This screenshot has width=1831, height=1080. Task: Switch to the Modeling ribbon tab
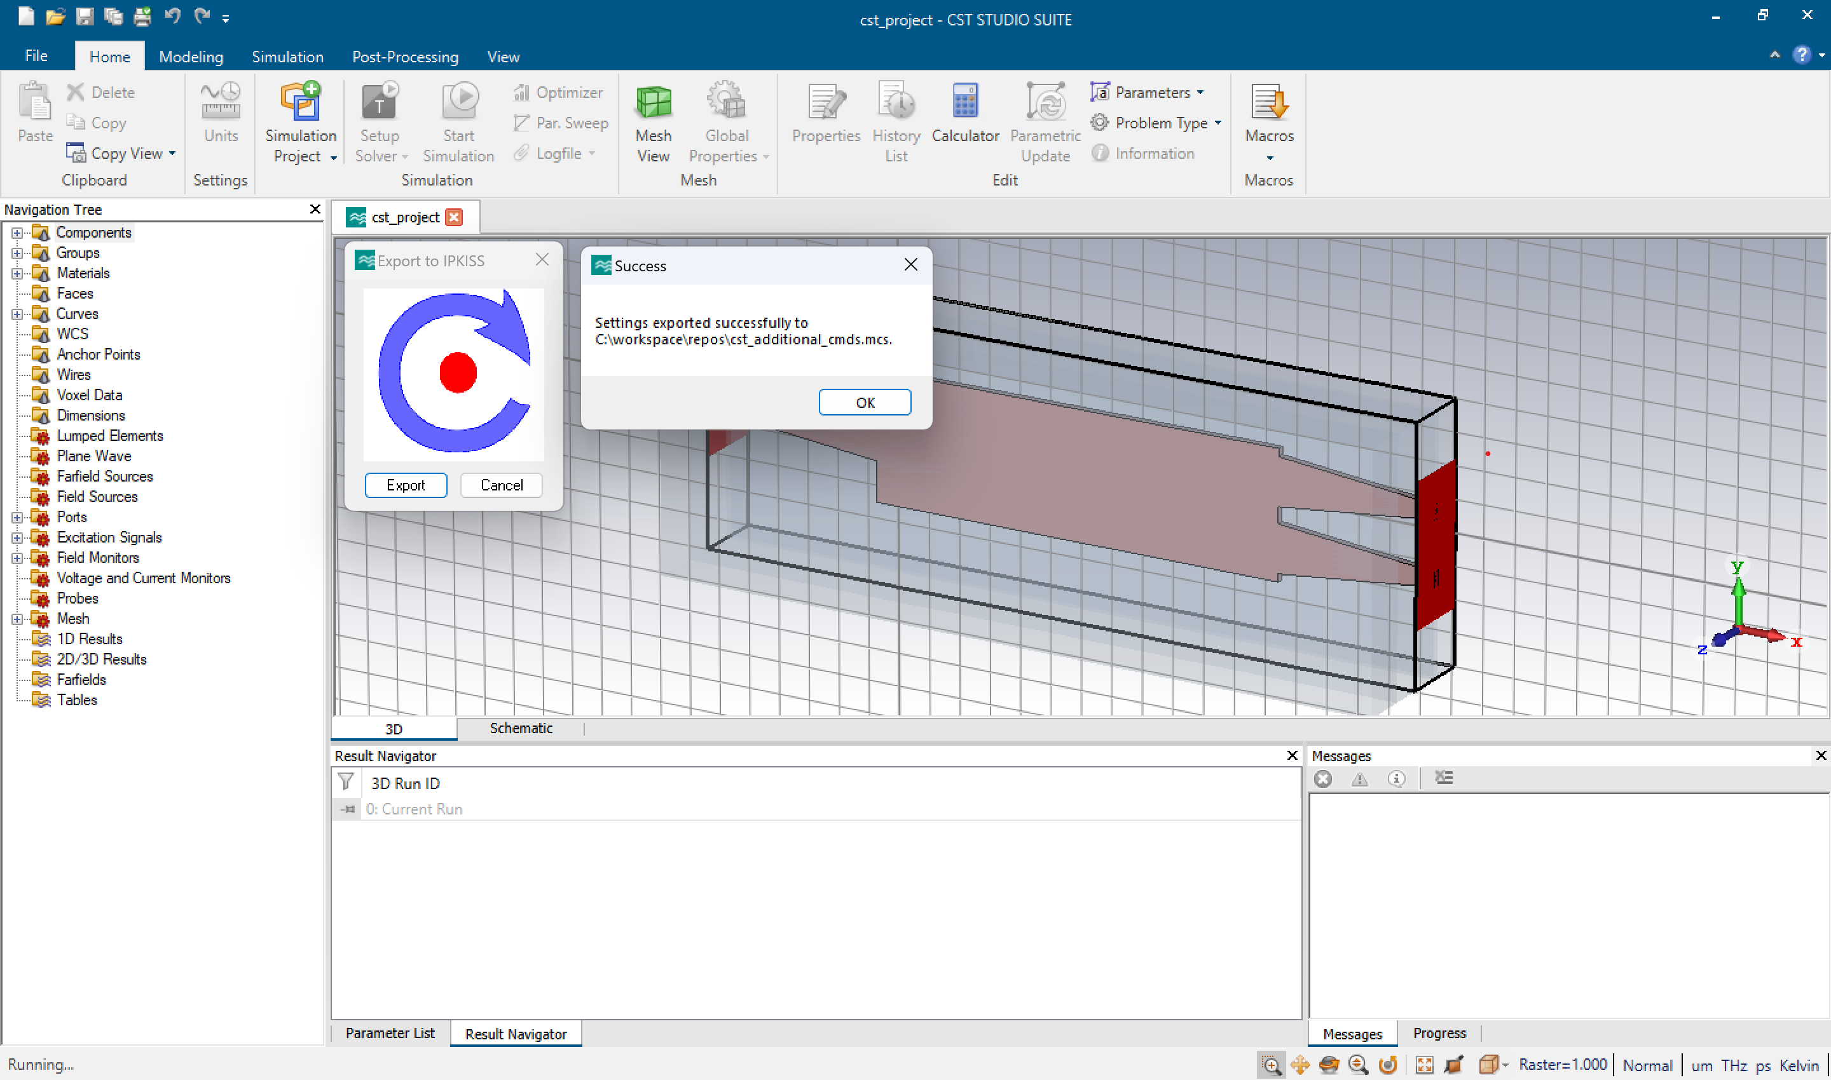coord(191,57)
